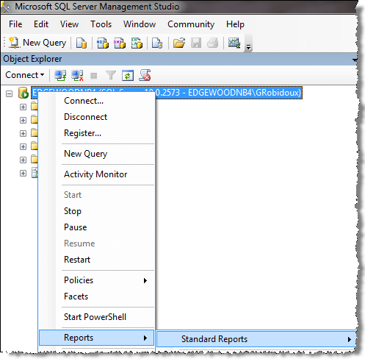Image resolution: width=365 pixels, height=359 pixels.
Task: Select Resume in context menu
Action: [x=96, y=244]
